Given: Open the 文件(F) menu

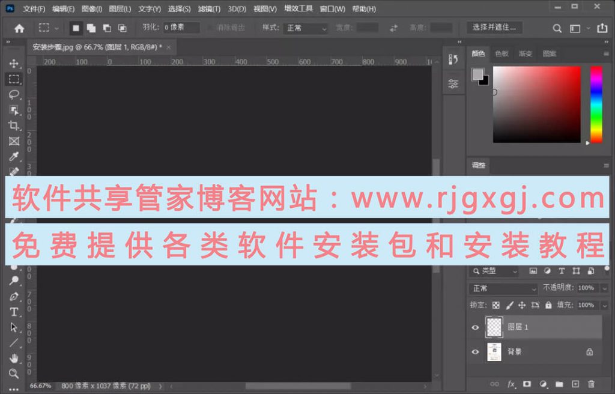Looking at the screenshot, I should (x=34, y=8).
